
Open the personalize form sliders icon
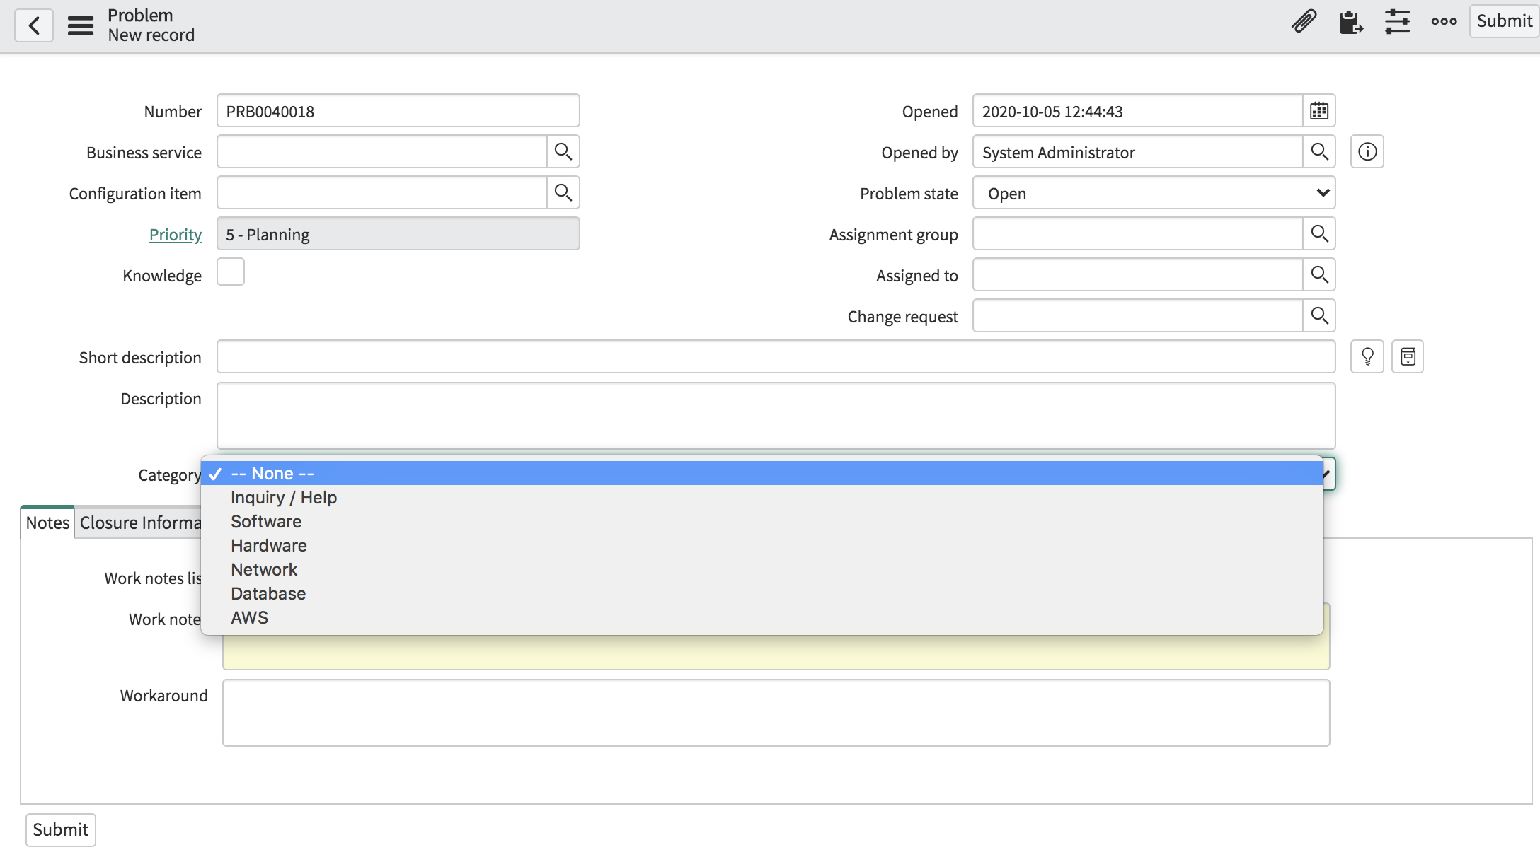1397,21
